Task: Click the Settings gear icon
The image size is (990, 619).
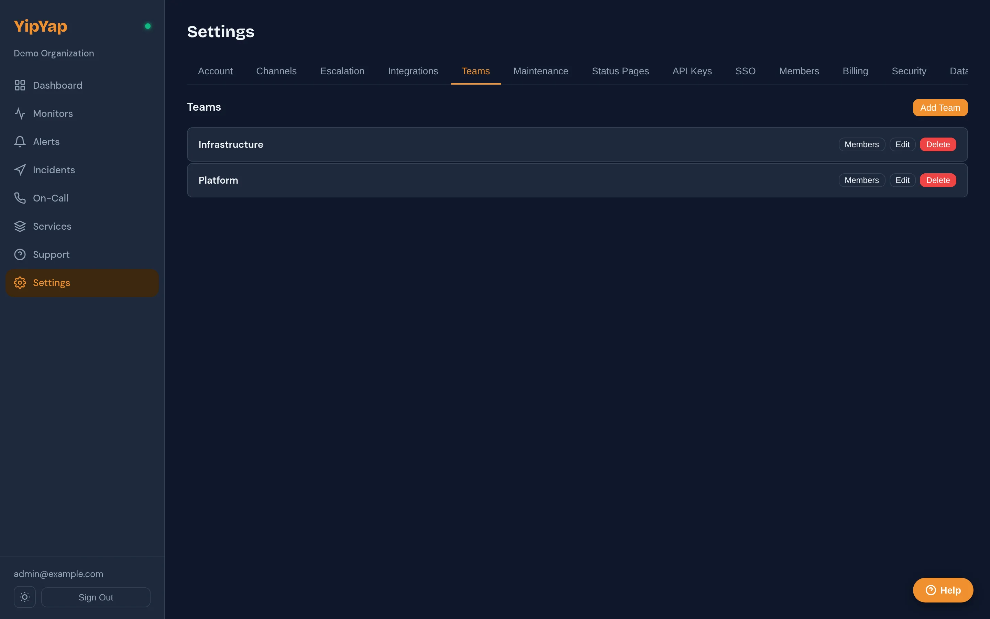Action: click(20, 282)
